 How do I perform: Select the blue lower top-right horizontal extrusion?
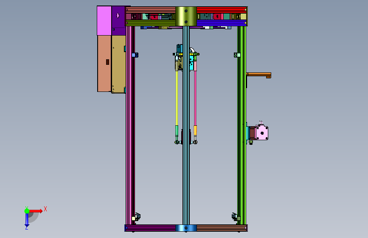pyautogui.click(x=221, y=23)
